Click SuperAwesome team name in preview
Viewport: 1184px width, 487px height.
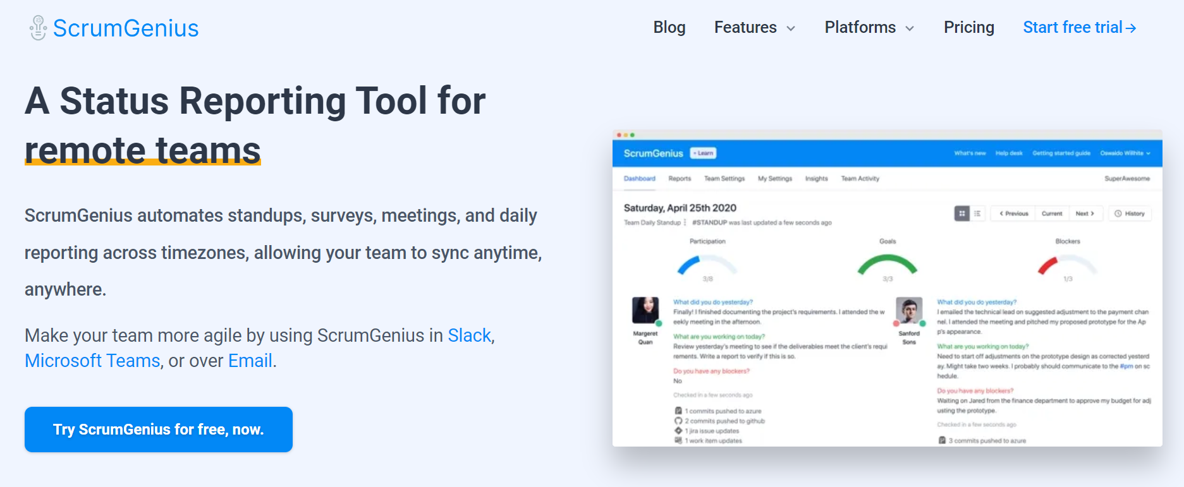pyautogui.click(x=1127, y=179)
